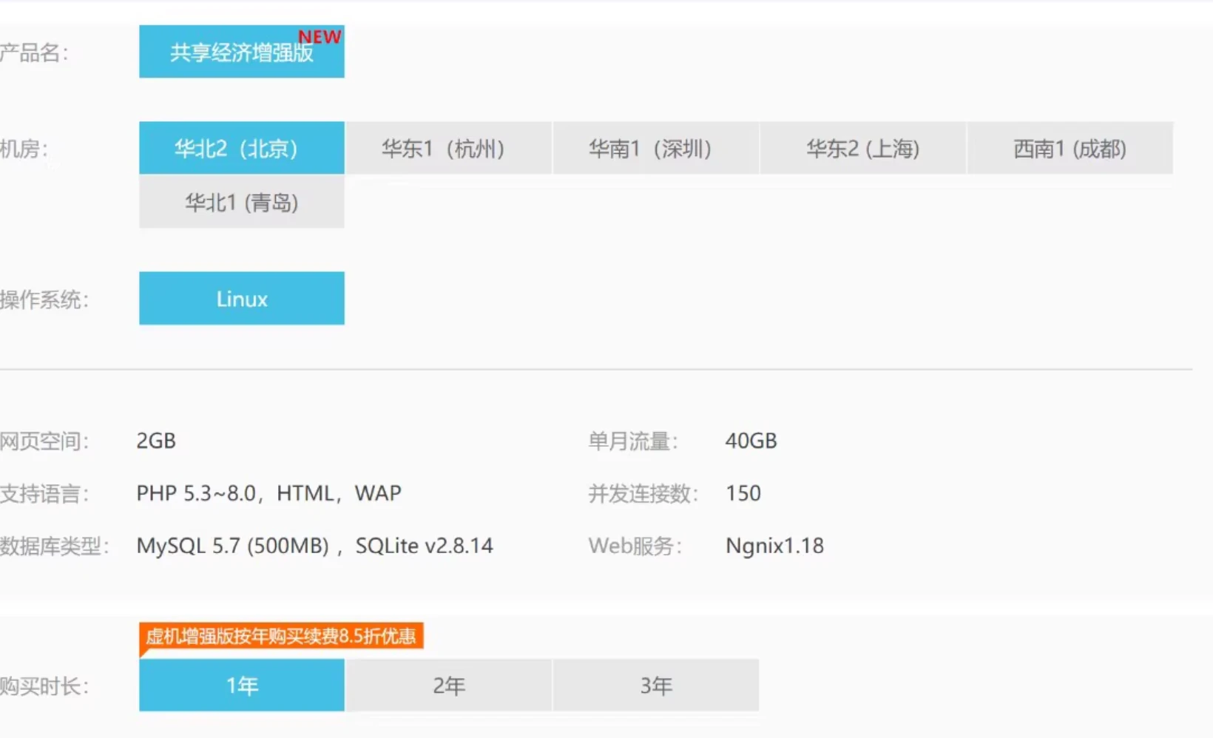
Task: Select Linux as the operating system
Action: click(241, 299)
